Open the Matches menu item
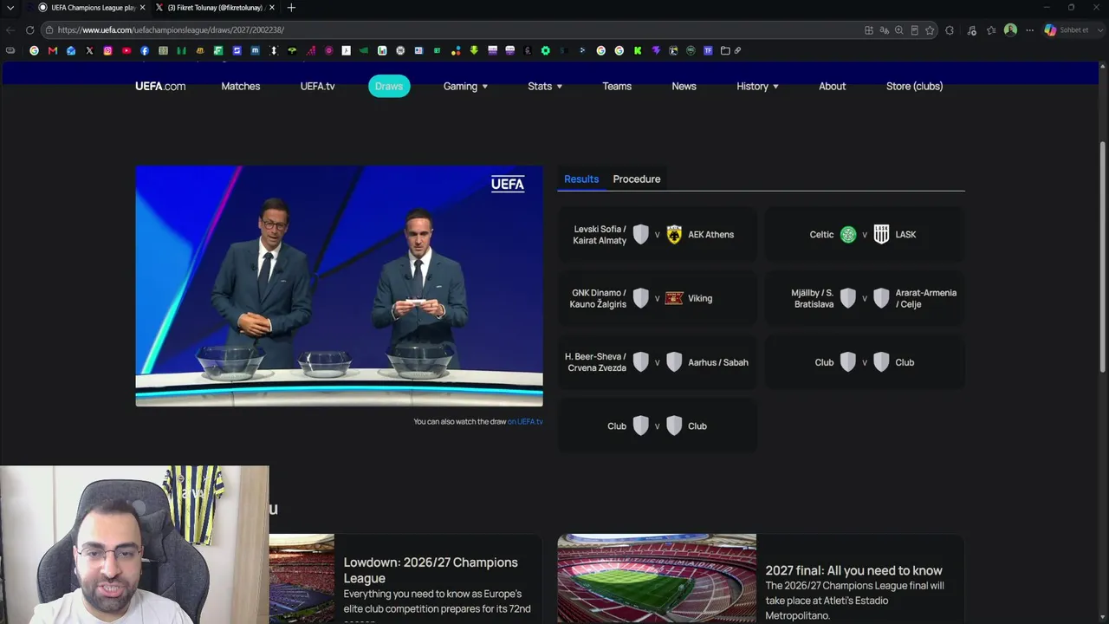Viewport: 1109px width, 624px height. click(241, 86)
